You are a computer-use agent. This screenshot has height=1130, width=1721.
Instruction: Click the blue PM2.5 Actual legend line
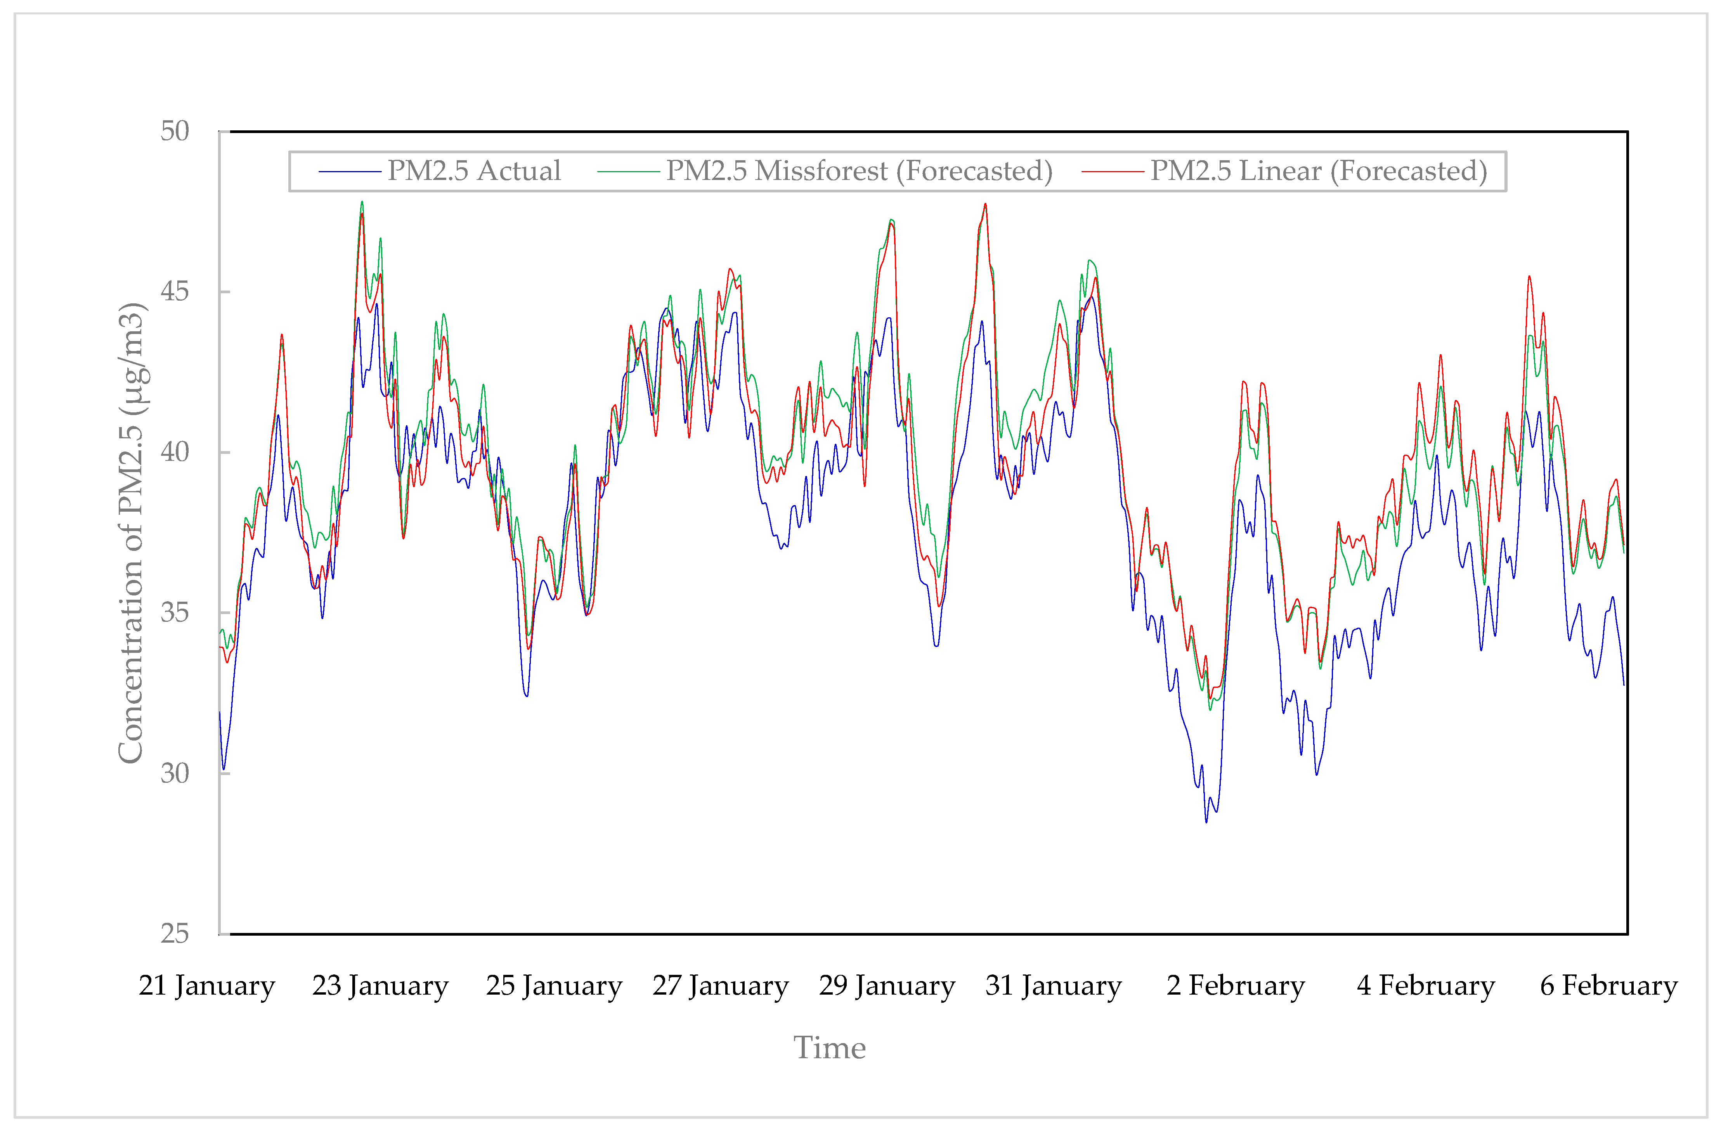click(349, 172)
